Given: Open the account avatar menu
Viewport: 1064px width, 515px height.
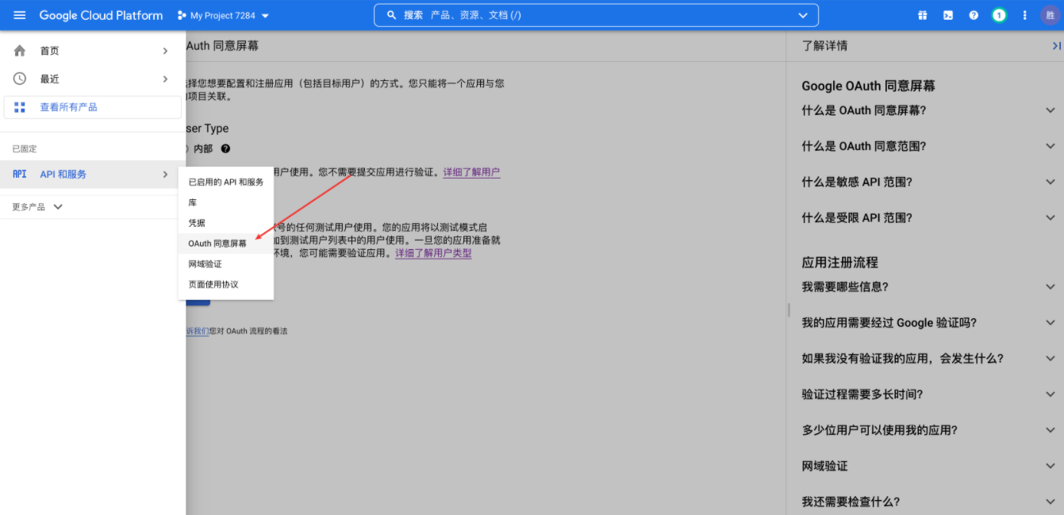Looking at the screenshot, I should (x=1051, y=15).
